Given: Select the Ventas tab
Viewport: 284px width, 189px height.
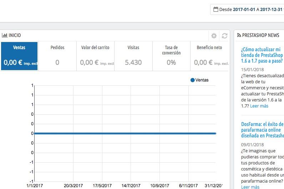Looking at the screenshot, I should click(19, 56).
